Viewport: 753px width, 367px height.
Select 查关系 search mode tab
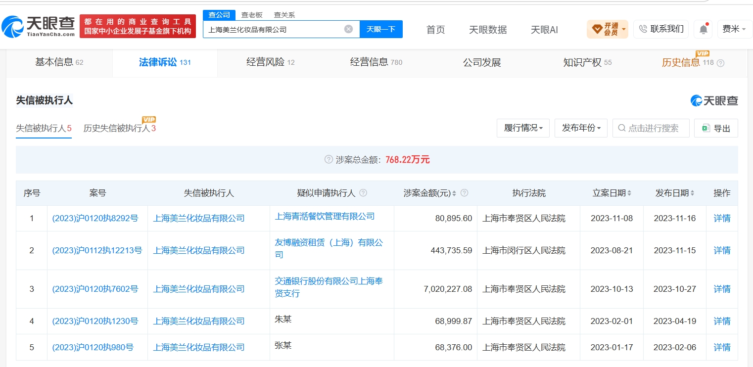tap(284, 15)
